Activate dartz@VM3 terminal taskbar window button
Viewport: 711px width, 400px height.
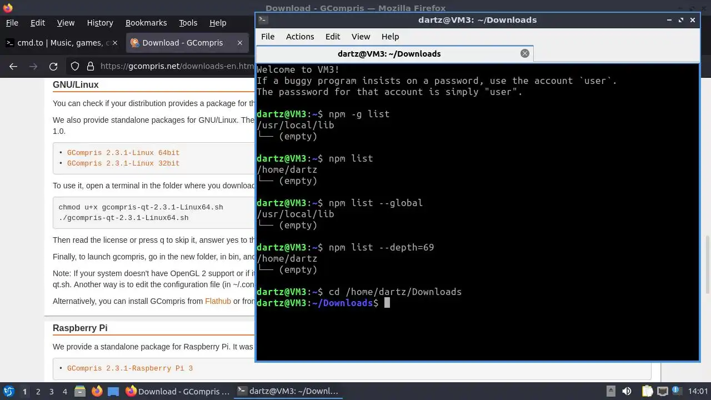click(288, 391)
